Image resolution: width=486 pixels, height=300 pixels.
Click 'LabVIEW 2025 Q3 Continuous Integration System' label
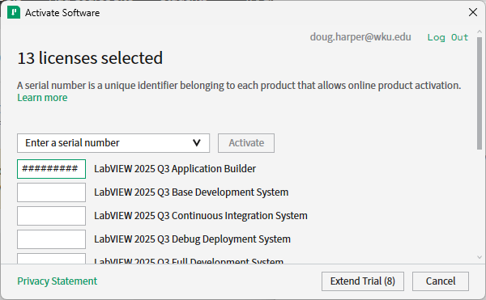pyautogui.click(x=201, y=216)
